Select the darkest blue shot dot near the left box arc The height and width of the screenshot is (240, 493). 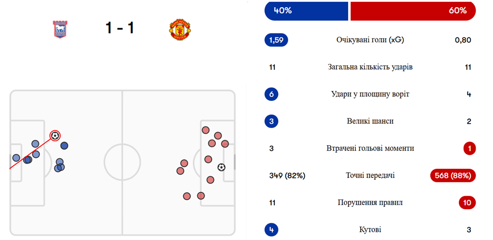point(64,145)
